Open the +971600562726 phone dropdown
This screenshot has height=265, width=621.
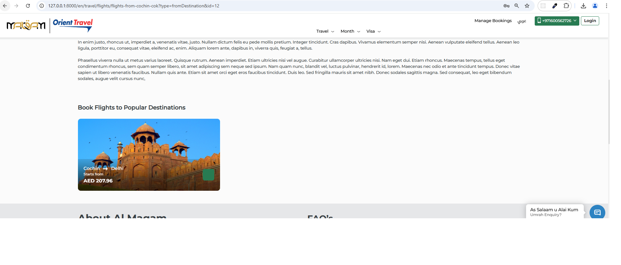pyautogui.click(x=557, y=21)
